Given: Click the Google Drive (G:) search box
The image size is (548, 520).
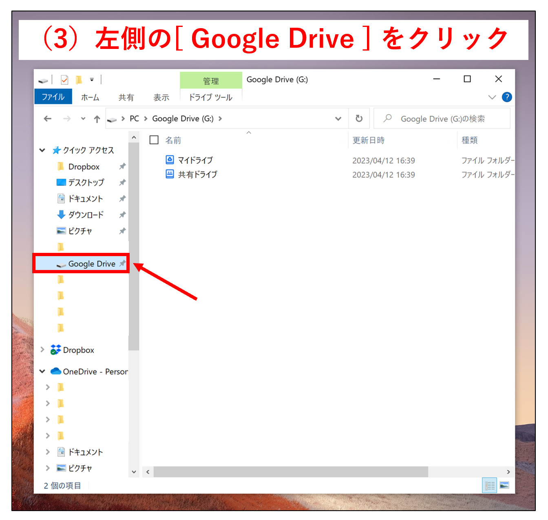Looking at the screenshot, I should [442, 118].
